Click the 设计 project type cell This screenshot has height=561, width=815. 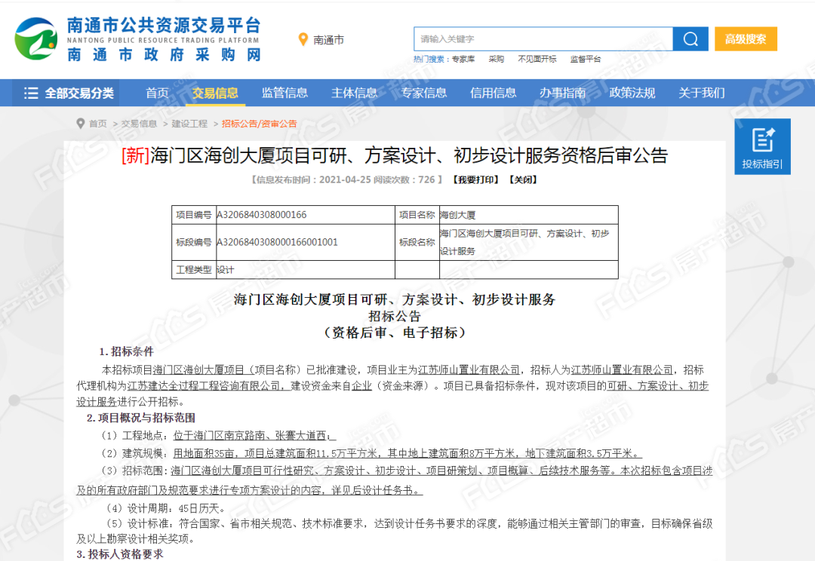[x=305, y=270]
